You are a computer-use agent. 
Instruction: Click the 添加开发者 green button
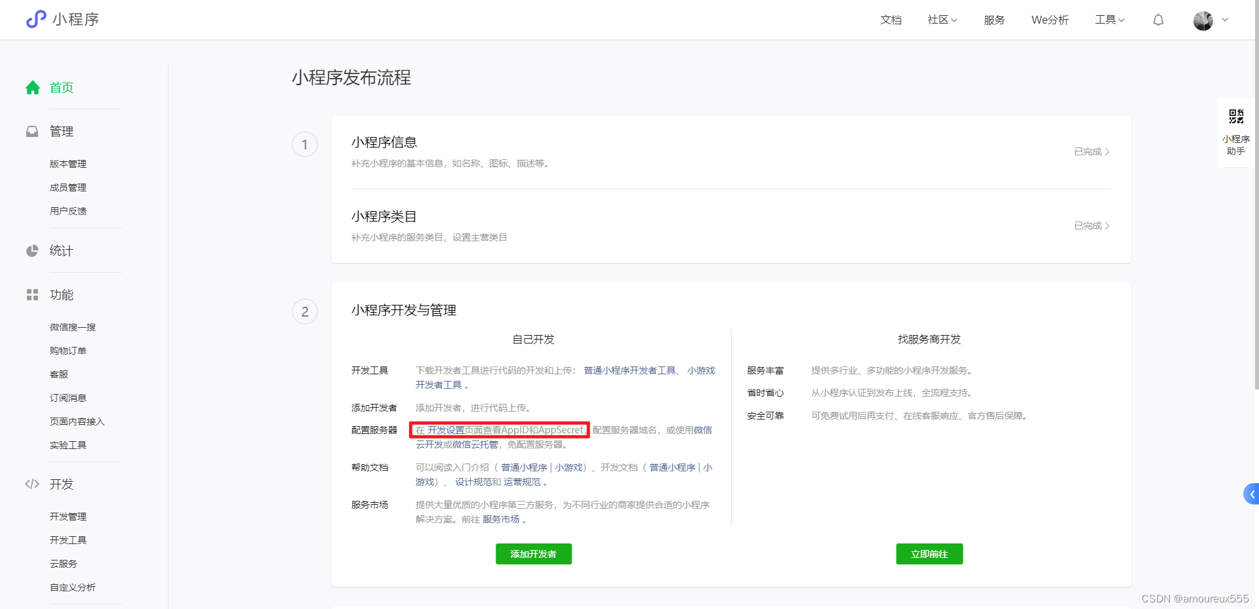[533, 554]
